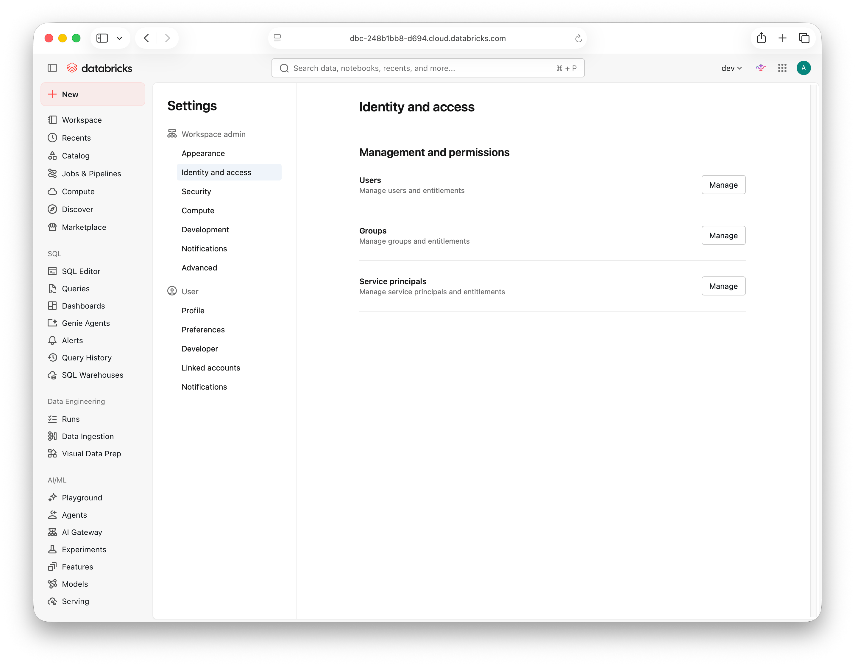The height and width of the screenshot is (666, 855).
Task: Manage Groups and entitlements
Action: 723,235
